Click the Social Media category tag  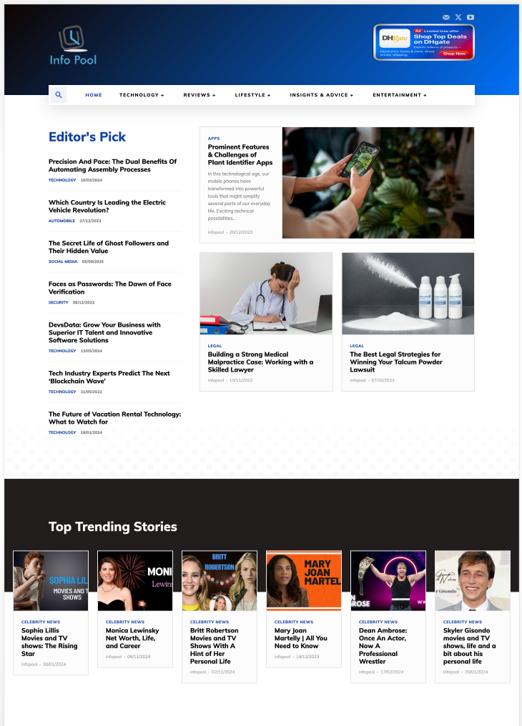pos(63,262)
